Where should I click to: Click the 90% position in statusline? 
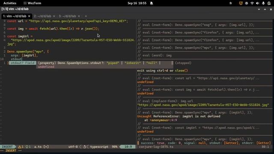pyautogui.click(x=115, y=147)
